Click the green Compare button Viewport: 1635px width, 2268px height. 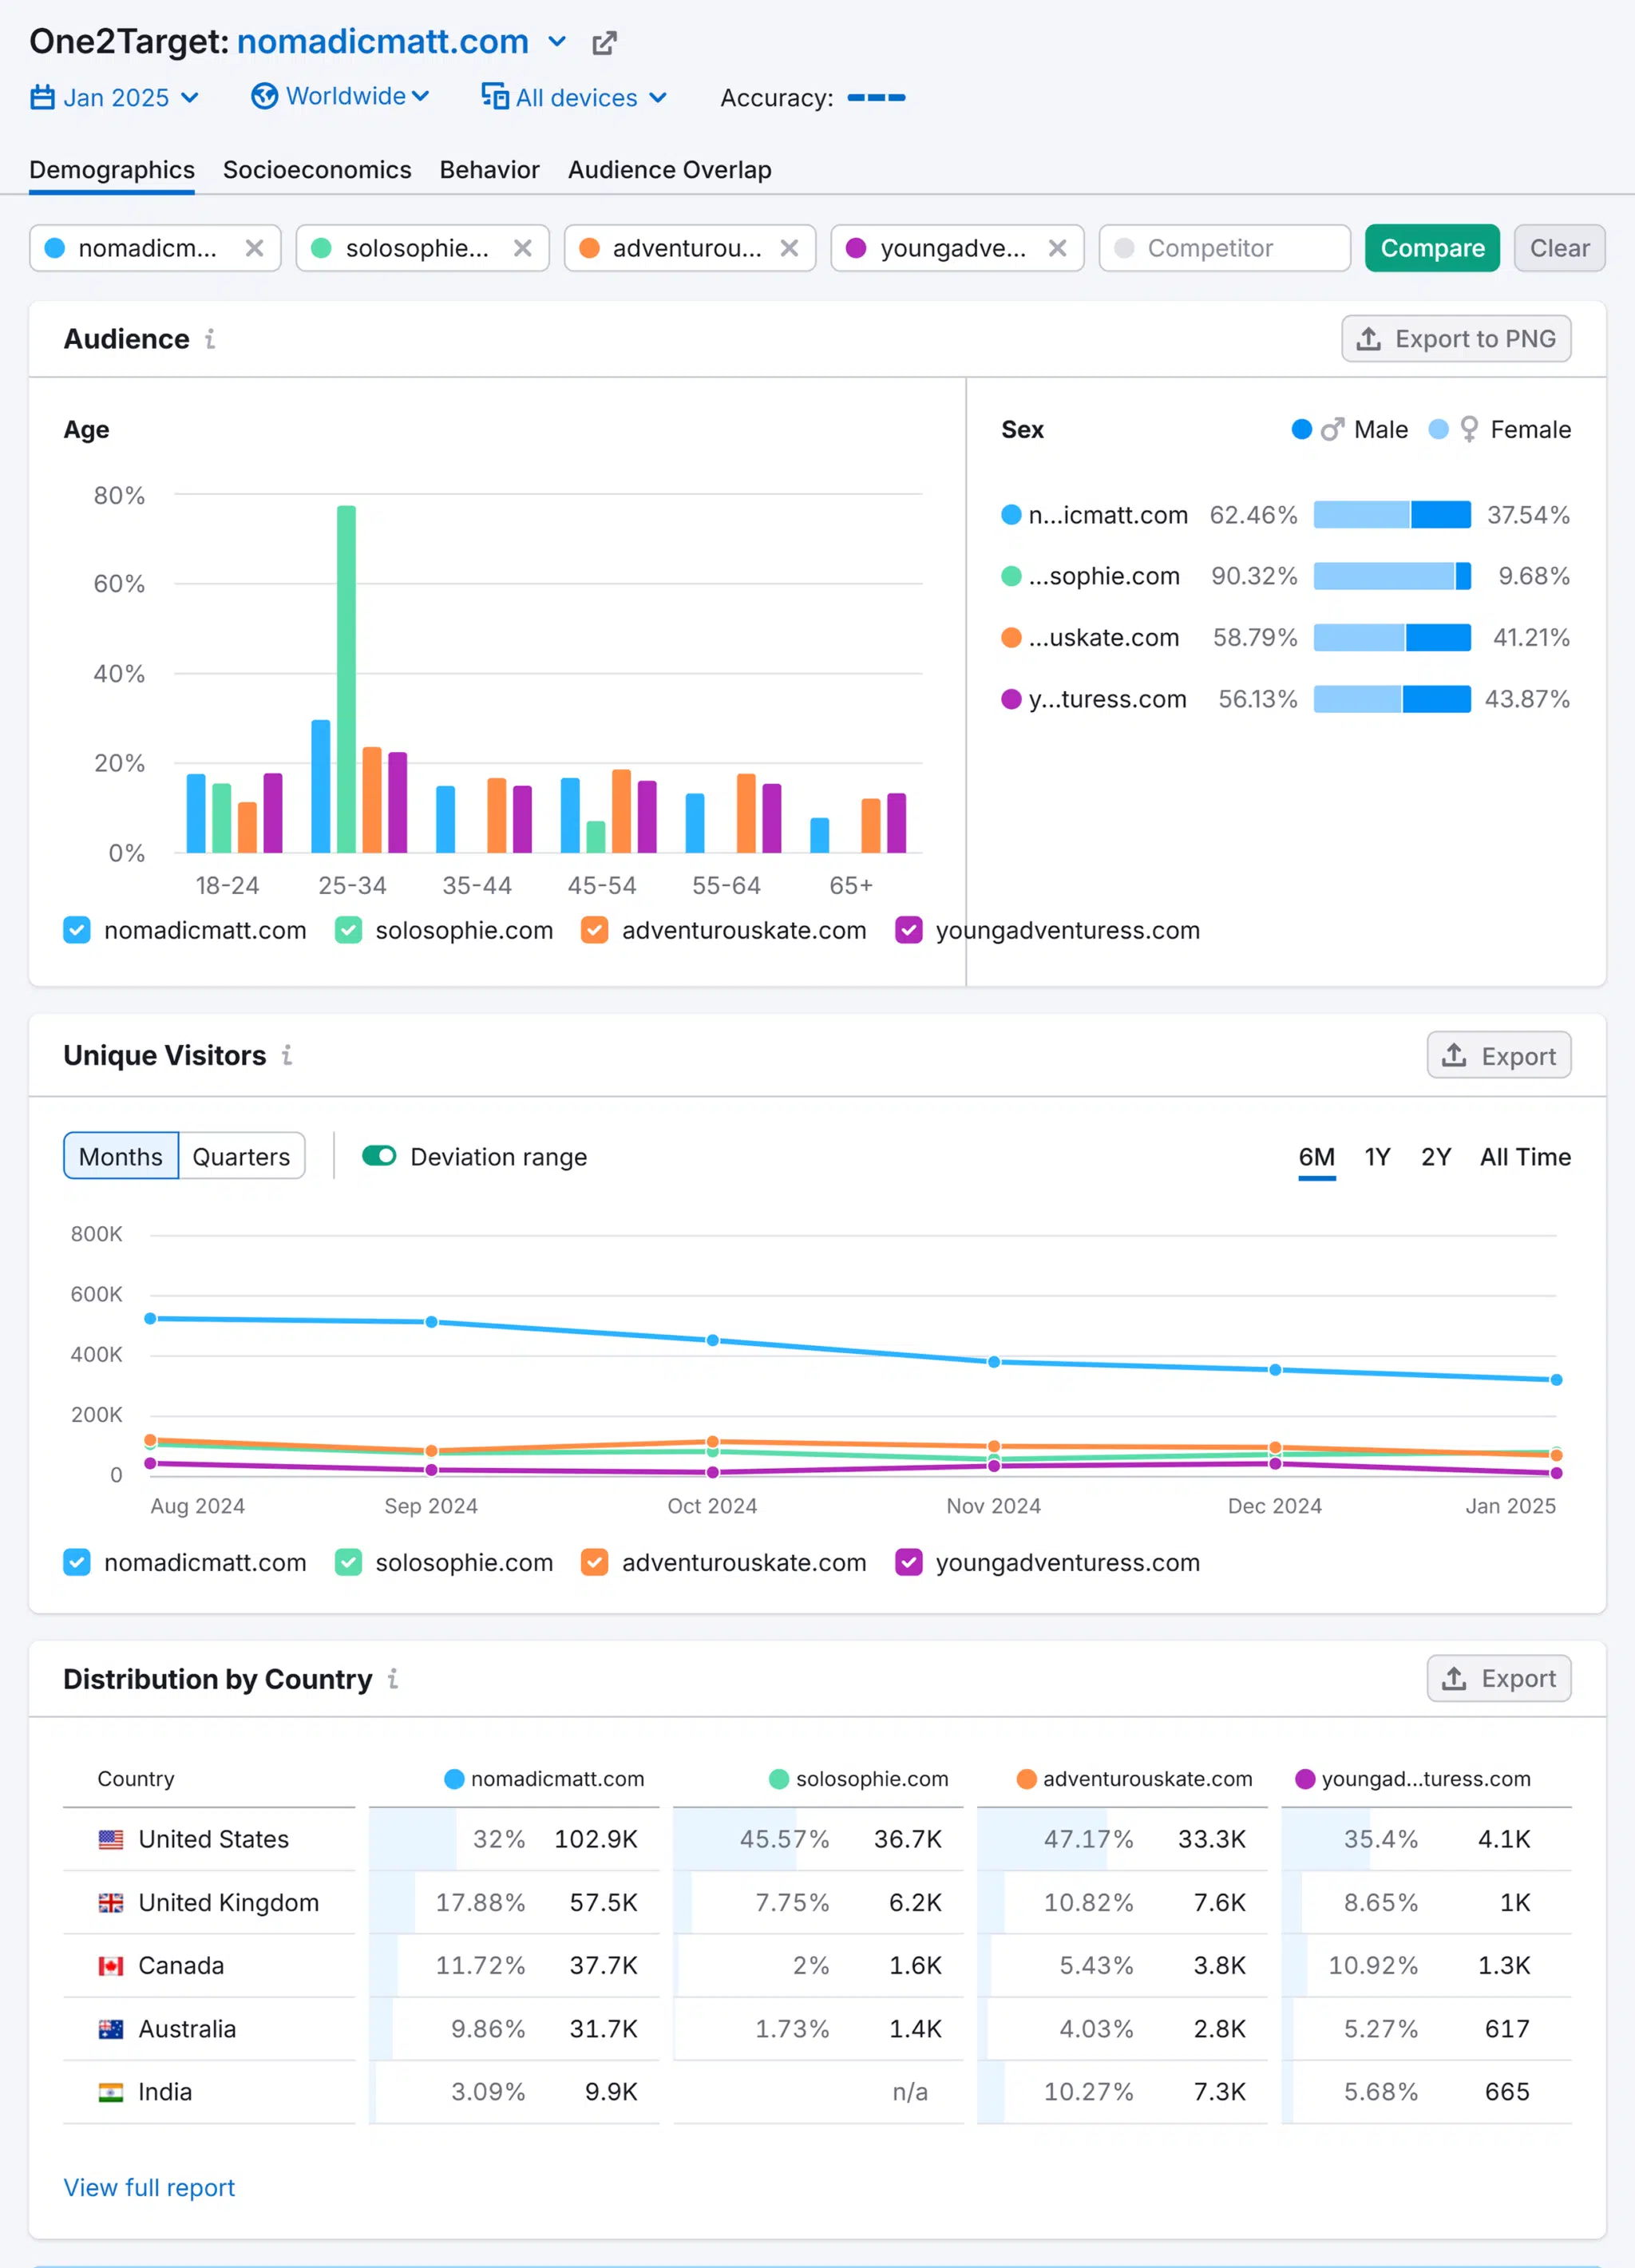pyautogui.click(x=1432, y=248)
